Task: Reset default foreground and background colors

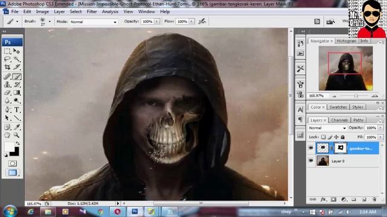Action: point(5,156)
